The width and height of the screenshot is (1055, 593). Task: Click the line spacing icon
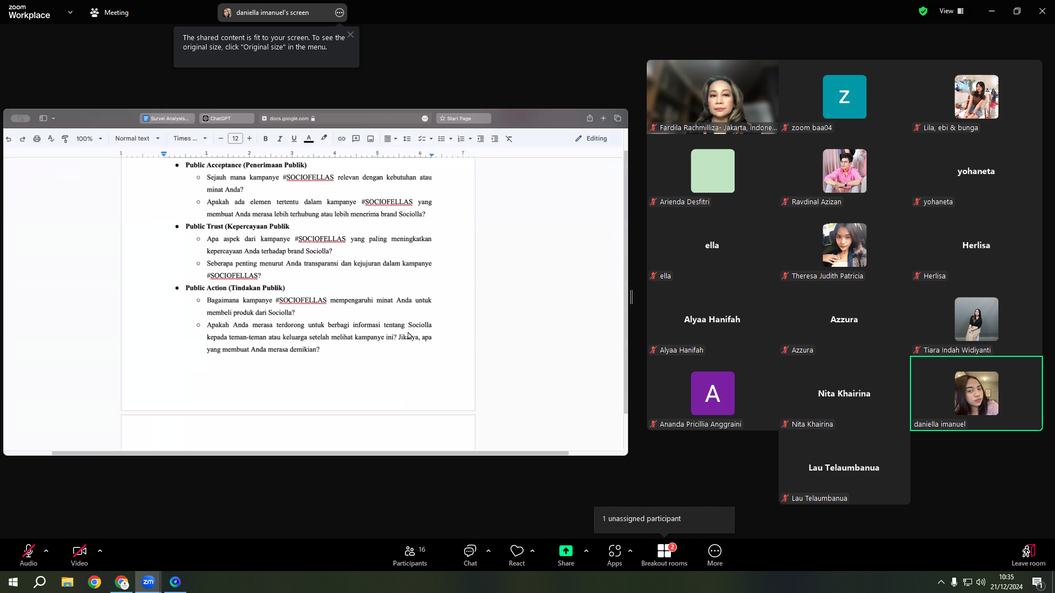[407, 139]
